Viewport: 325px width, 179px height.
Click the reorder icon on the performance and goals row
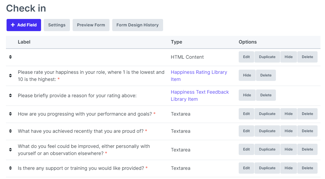(x=10, y=114)
